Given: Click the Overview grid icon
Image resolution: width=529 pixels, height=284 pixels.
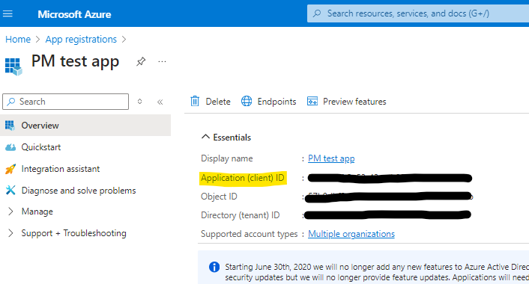Looking at the screenshot, I should (x=10, y=126).
